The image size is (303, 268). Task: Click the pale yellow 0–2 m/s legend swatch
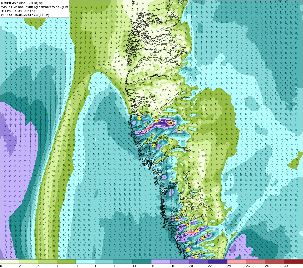pyautogui.click(x=10, y=261)
